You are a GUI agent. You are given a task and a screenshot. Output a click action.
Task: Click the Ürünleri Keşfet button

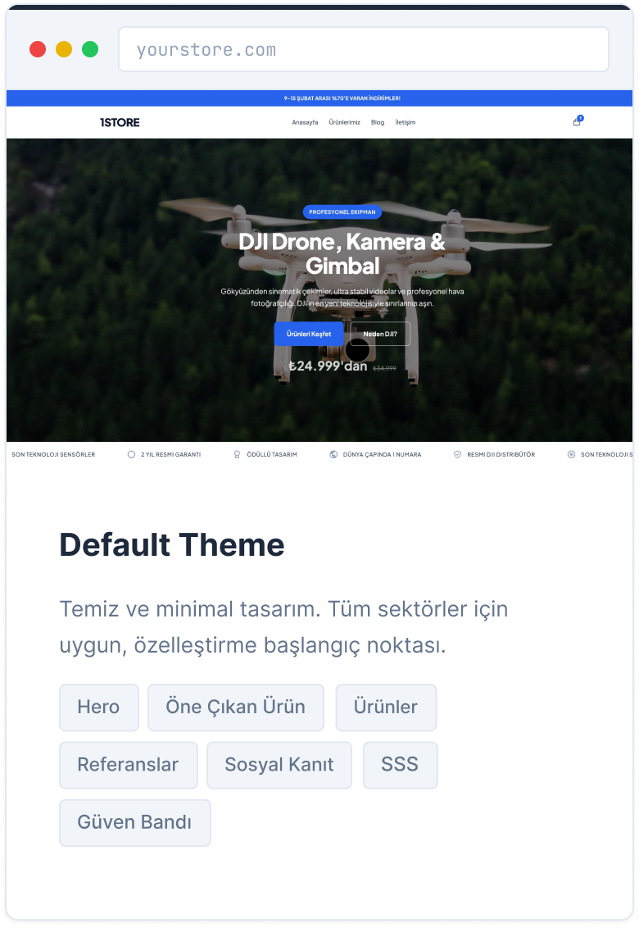coord(309,334)
